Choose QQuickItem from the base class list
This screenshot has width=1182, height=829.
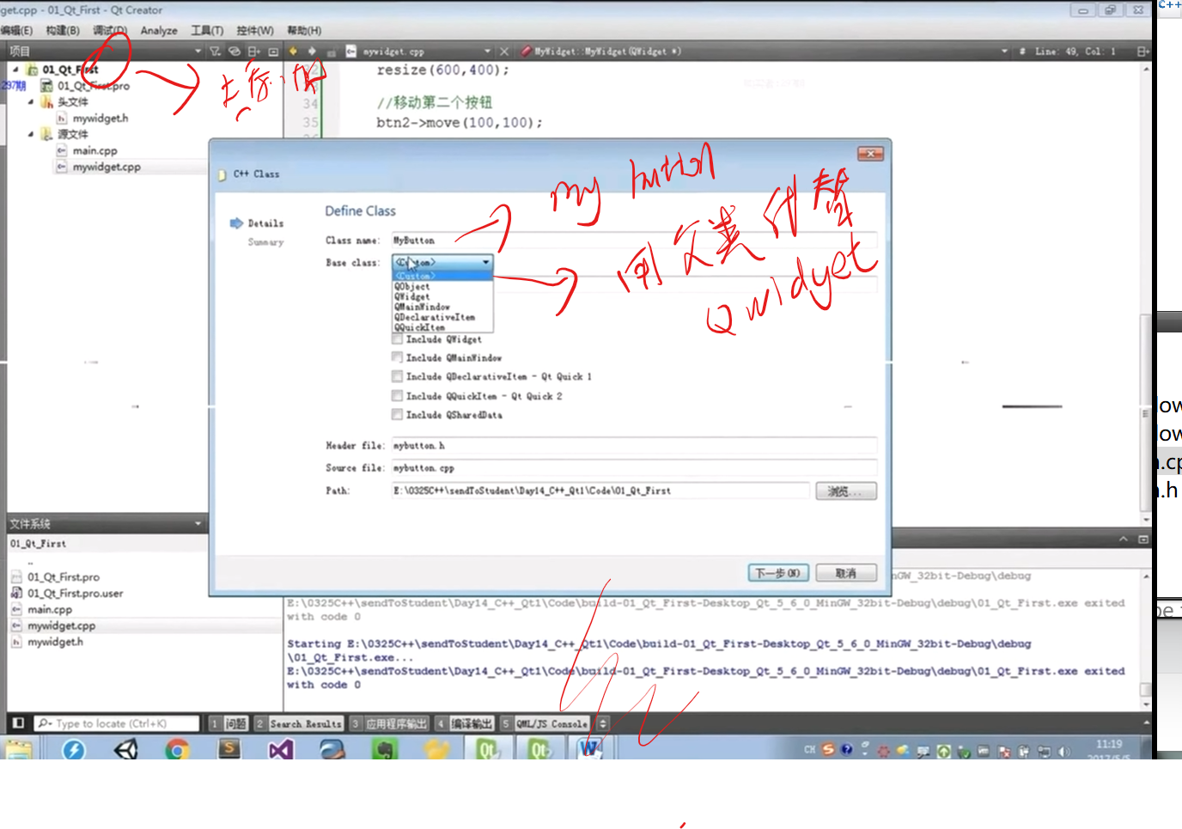coord(442,327)
